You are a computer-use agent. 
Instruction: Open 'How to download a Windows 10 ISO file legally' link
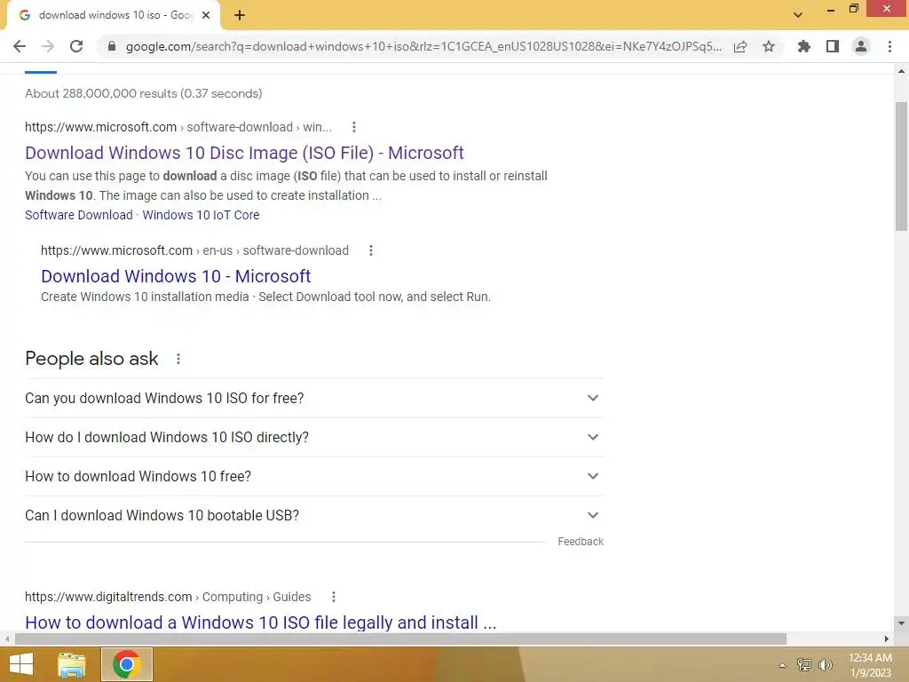click(x=261, y=623)
